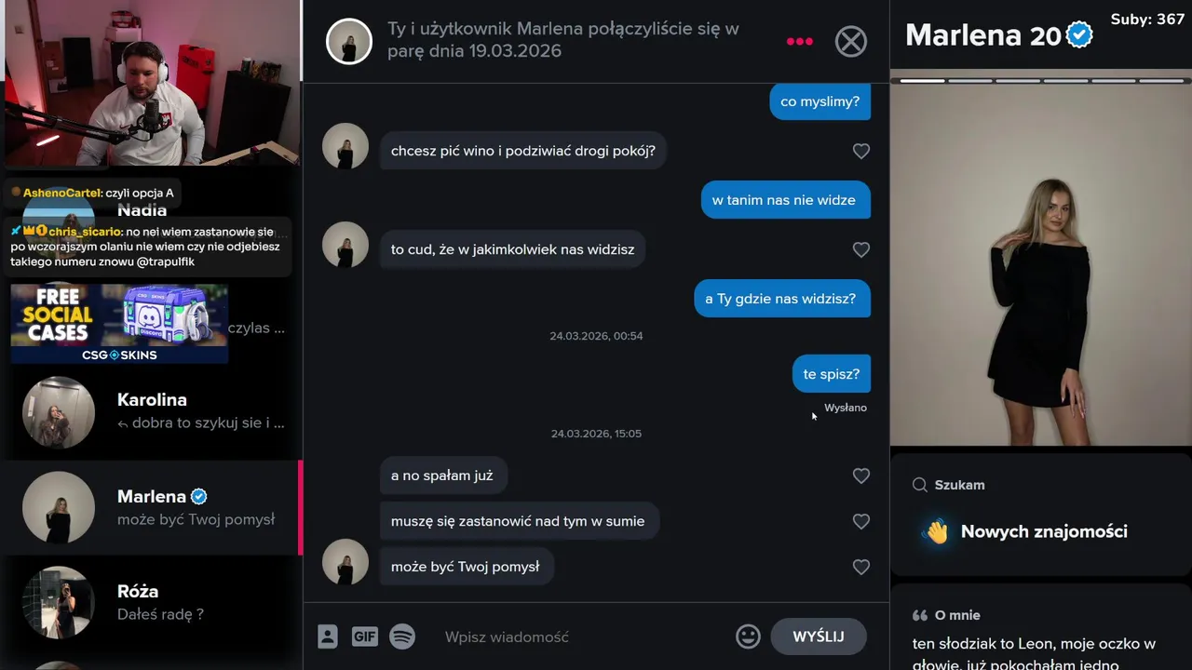Screen dimensions: 1192x670
Task: Like the message "chcesz pić wino i podziwiać drogi pokój?"
Action: pyautogui.click(x=861, y=151)
